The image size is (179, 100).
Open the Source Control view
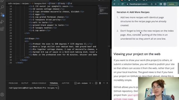tap(2, 14)
